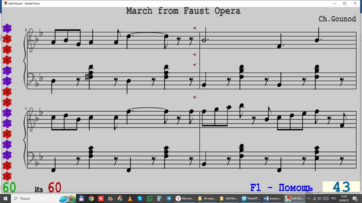
Task: Switch to the NodeVP... taskbar window
Action: pos(250,198)
